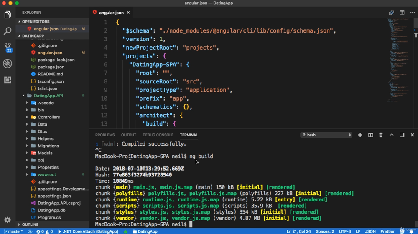Open package.json in explorer

[x=52, y=67]
